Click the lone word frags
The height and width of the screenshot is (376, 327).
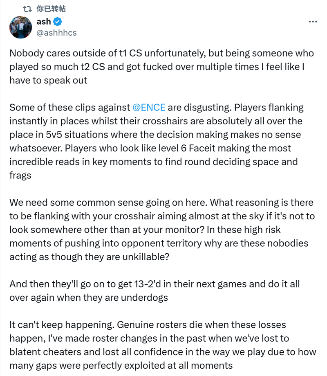tap(20, 175)
